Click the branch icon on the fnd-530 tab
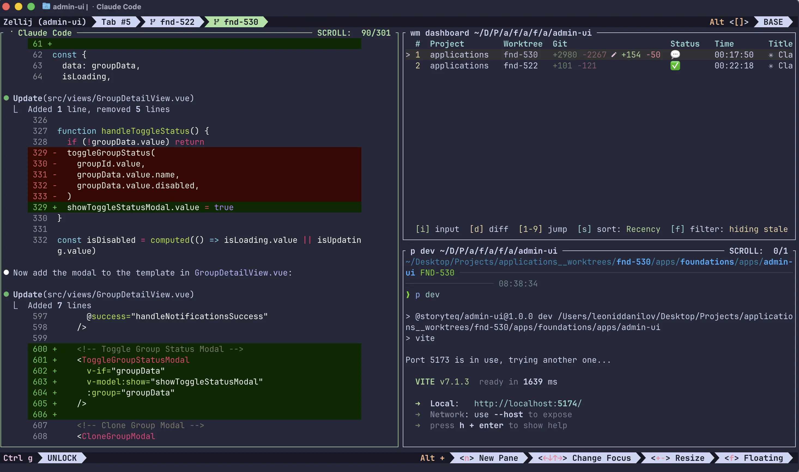This screenshot has height=472, width=799. 216,22
